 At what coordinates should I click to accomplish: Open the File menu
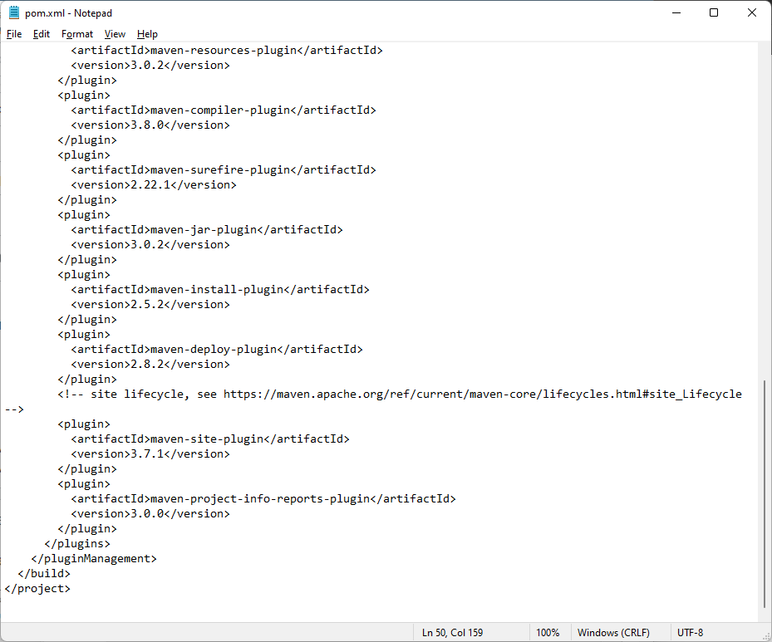[14, 34]
